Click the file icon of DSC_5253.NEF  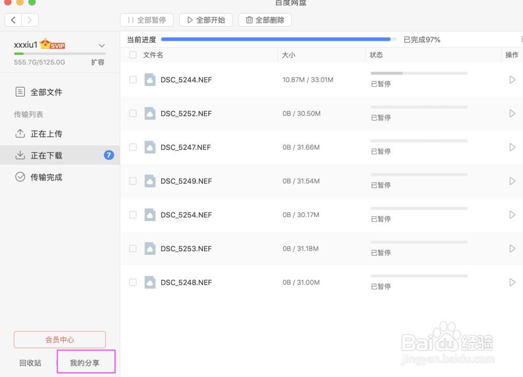[150, 249]
